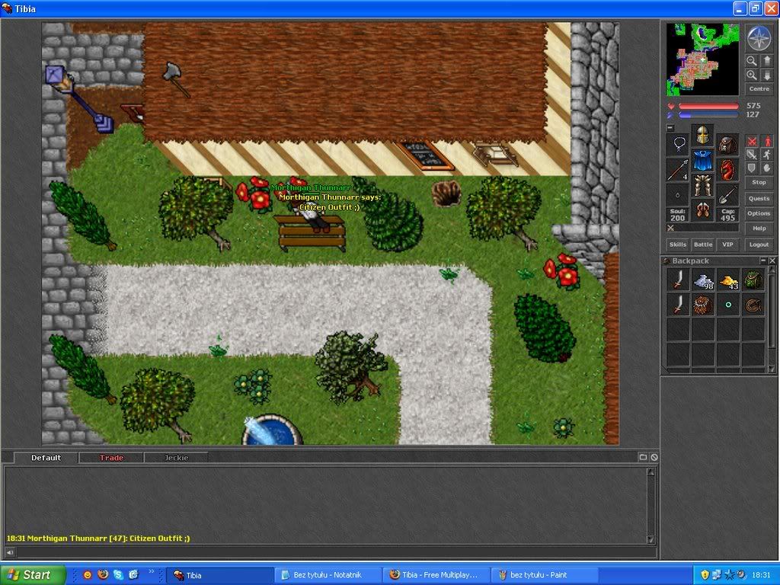Select the second sword in Backpack
This screenshot has height=585, width=780.
click(678, 305)
